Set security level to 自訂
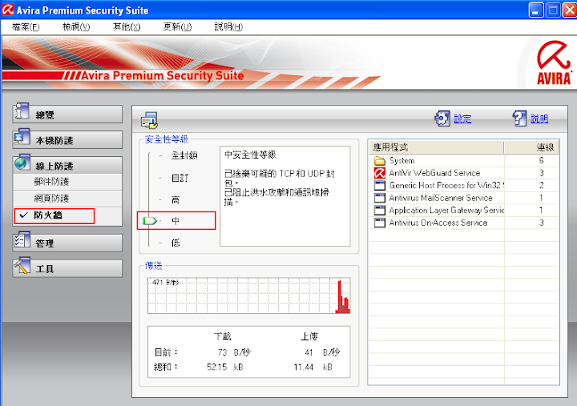This screenshot has width=577, height=406. click(180, 178)
